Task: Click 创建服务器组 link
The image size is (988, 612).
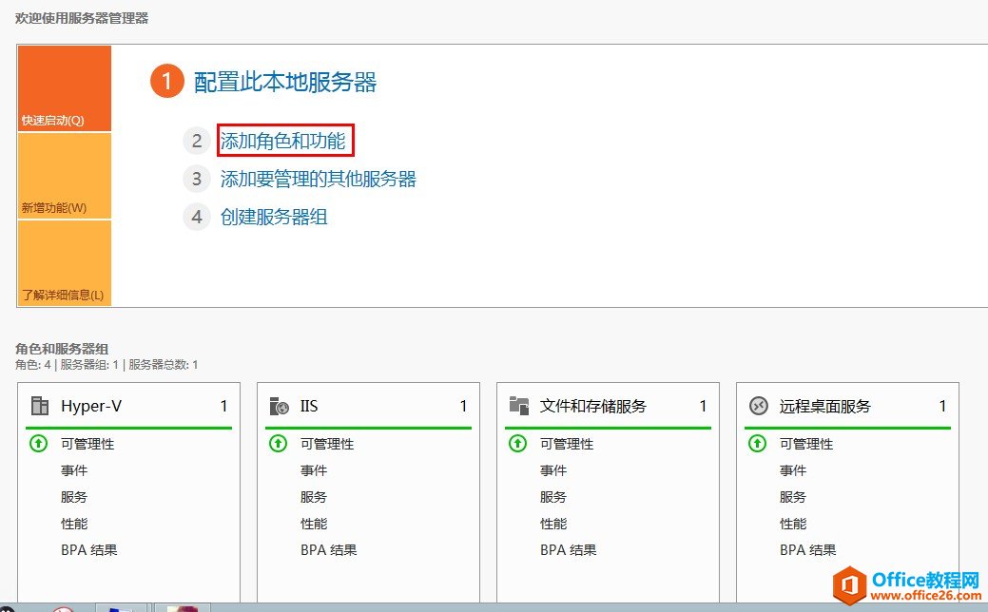Action: point(274,218)
